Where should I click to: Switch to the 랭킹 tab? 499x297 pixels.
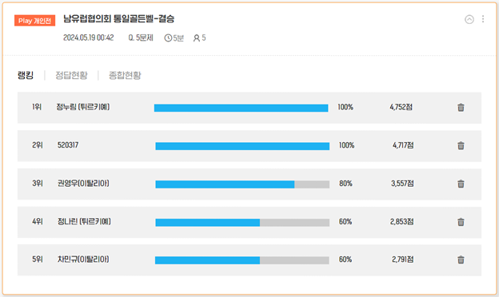[x=26, y=75]
